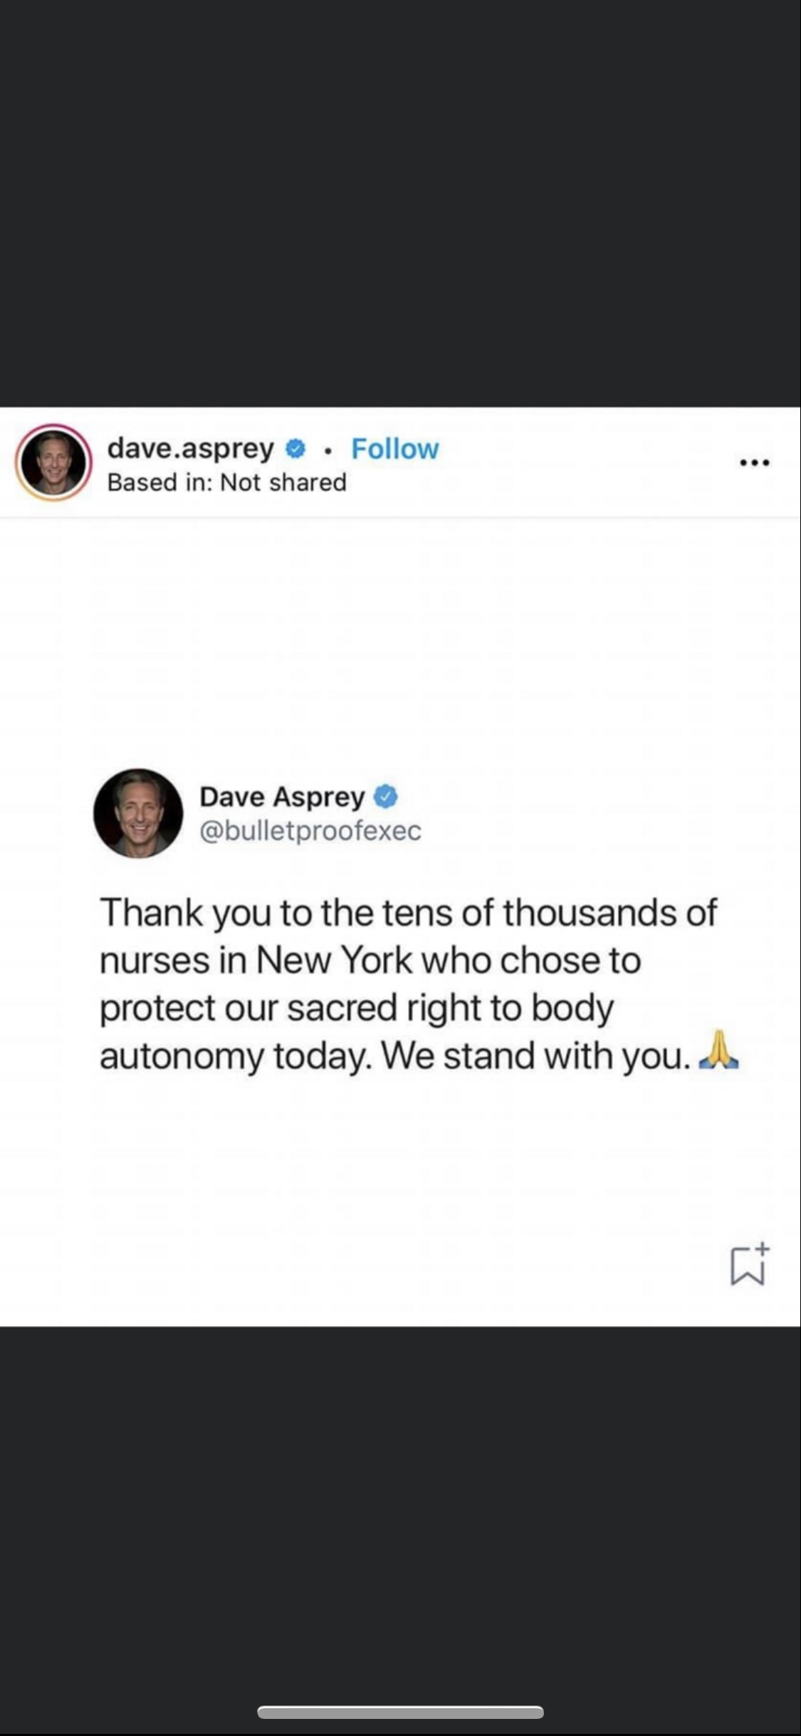The height and width of the screenshot is (1736, 801).
Task: Click blue checkmark beside Dave Asprey name
Action: point(385,796)
